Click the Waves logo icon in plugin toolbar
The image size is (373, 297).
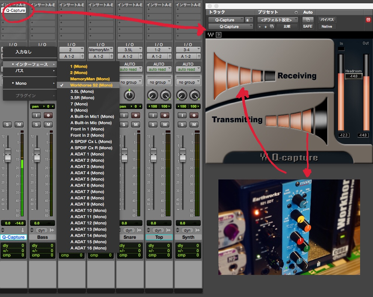210,35
